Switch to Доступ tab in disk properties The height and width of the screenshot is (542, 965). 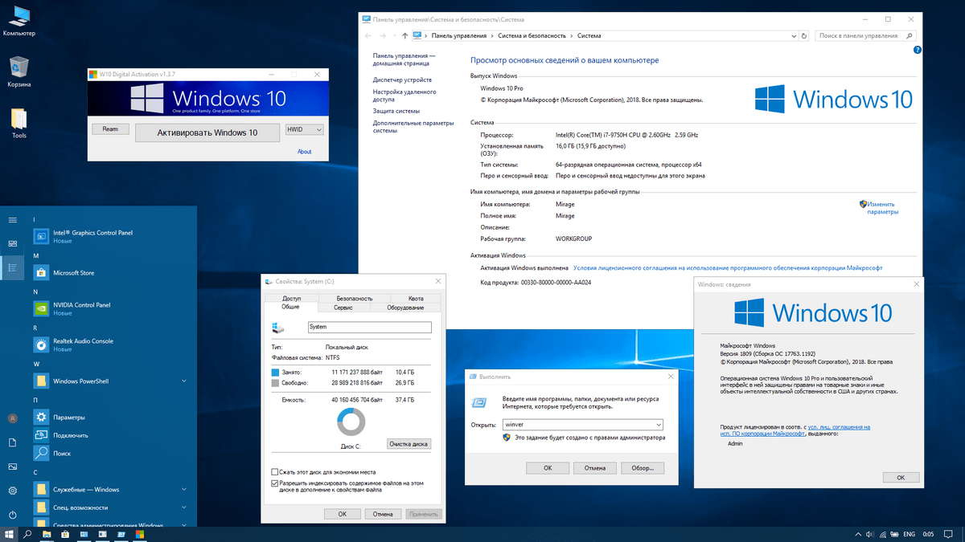click(291, 298)
